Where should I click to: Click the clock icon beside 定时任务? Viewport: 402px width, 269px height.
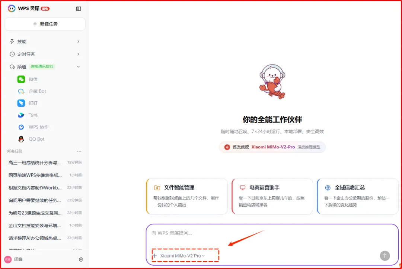(12, 54)
